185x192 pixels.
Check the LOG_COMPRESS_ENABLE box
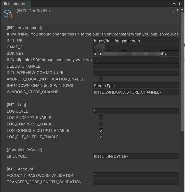tap(101, 124)
